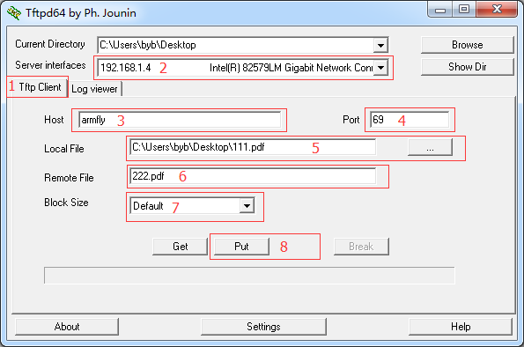Switch to the Log viewer tab
The image size is (524, 347).
(95, 89)
